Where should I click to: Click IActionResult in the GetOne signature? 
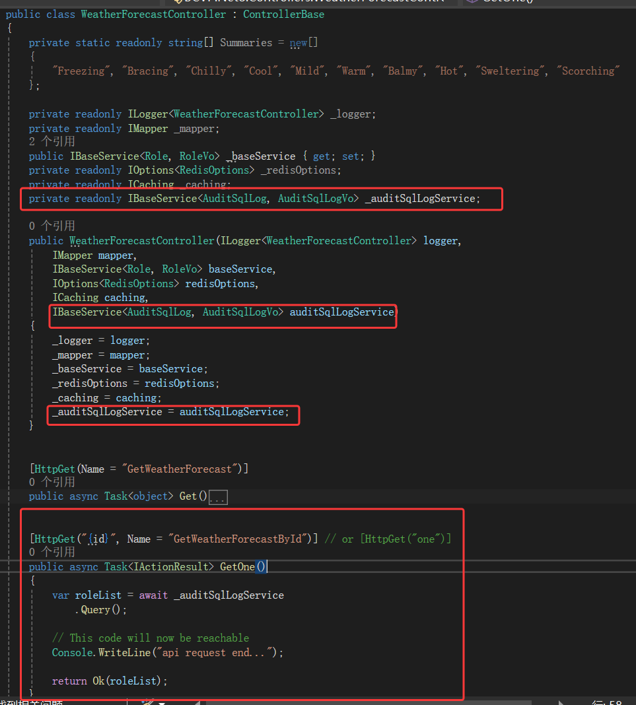[x=170, y=567]
